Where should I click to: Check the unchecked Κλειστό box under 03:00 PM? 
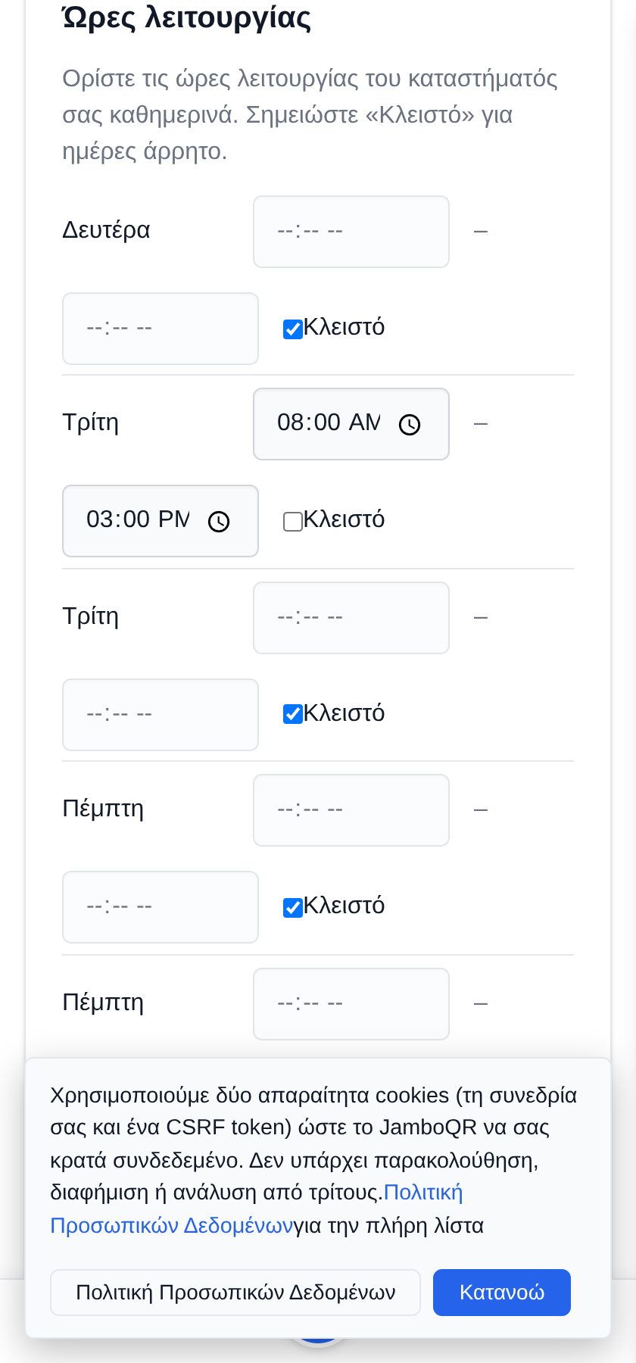[293, 521]
